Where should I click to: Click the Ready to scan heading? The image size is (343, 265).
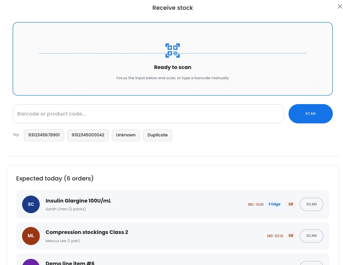173,67
